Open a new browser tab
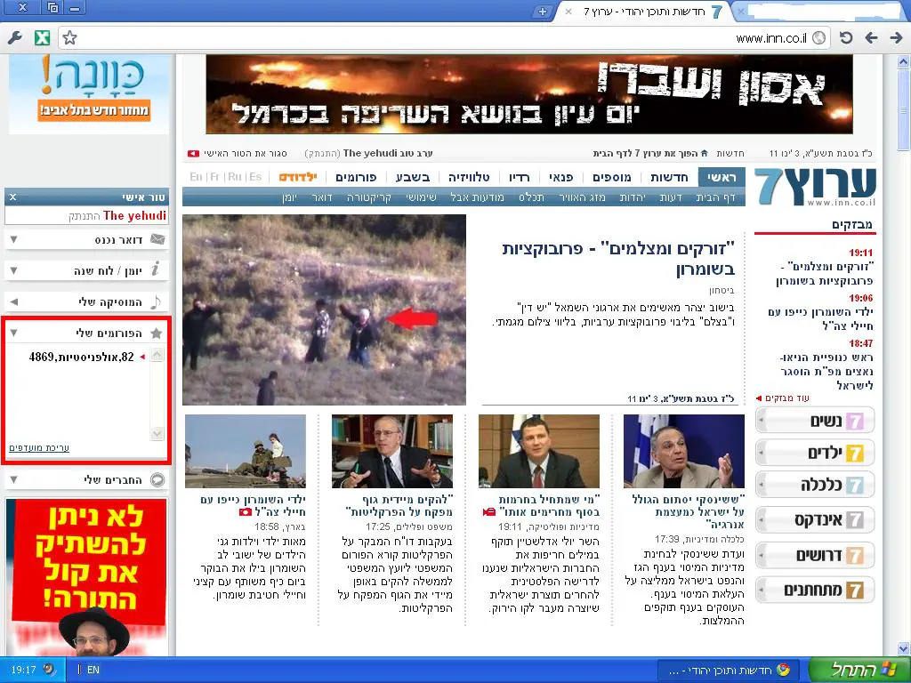 click(543, 12)
